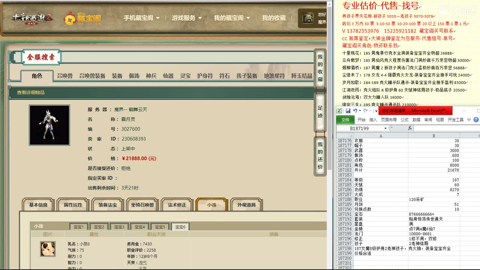This screenshot has height=270, width=480.
Task: Open the Redo history dropdown arrow
Action: click(x=370, y=111)
